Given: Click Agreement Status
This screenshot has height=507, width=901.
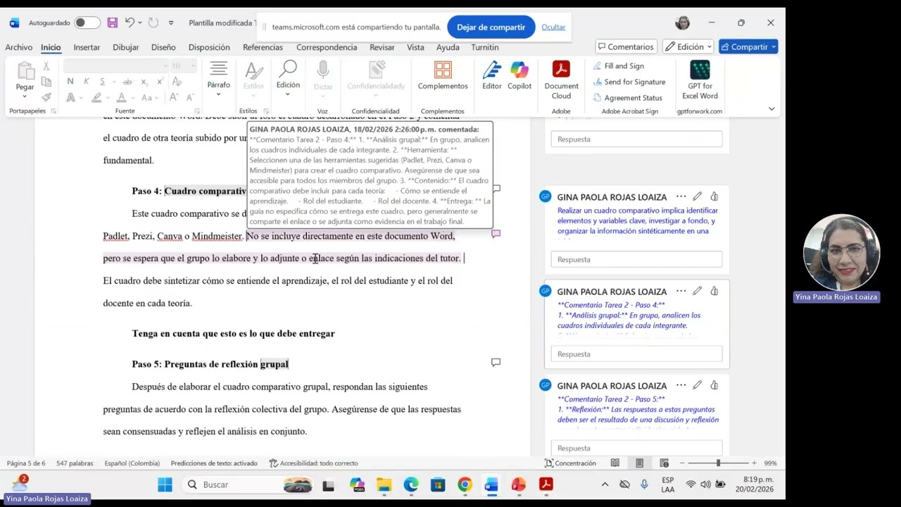Looking at the screenshot, I should (626, 98).
